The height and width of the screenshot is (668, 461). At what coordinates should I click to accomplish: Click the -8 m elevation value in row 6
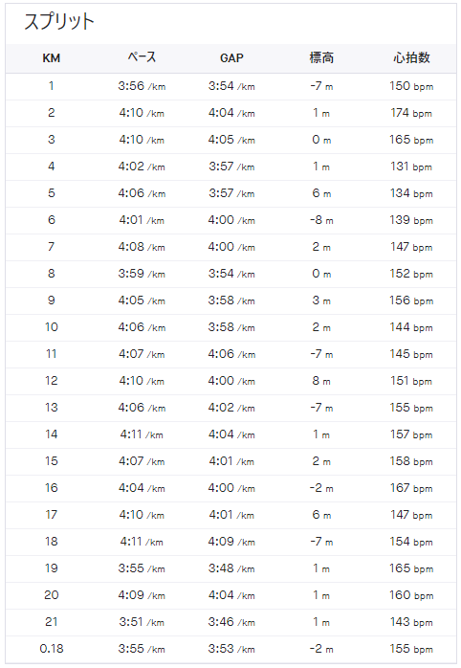(321, 220)
